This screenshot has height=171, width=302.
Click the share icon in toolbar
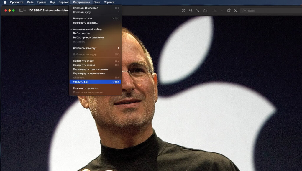point(205,10)
